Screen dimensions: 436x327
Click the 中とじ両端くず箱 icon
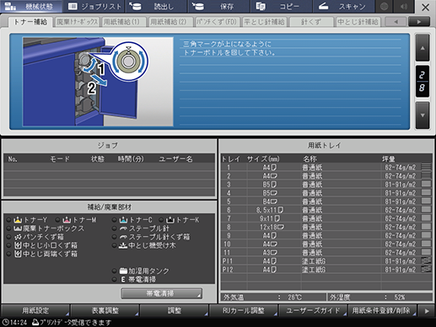pos(18,254)
